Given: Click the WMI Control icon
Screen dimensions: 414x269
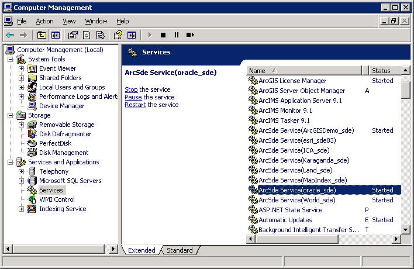Looking at the screenshot, I should pos(32,199).
